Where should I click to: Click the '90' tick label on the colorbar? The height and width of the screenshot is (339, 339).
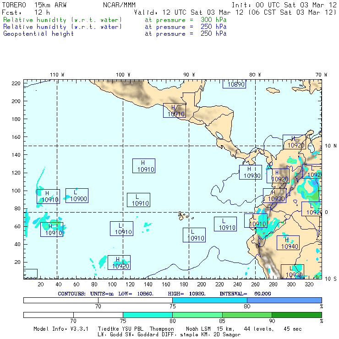tap(272, 321)
